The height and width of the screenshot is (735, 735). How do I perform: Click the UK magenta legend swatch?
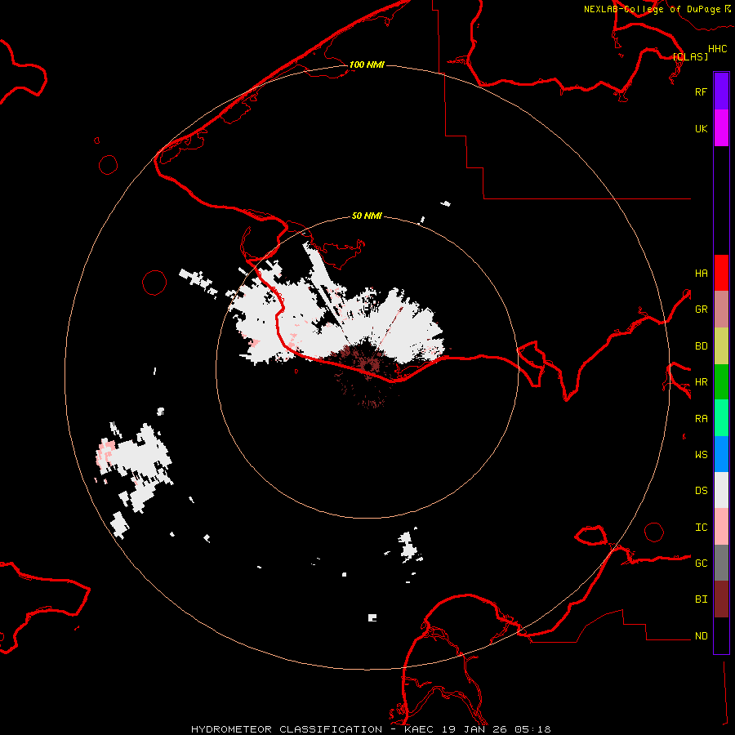pyautogui.click(x=721, y=127)
